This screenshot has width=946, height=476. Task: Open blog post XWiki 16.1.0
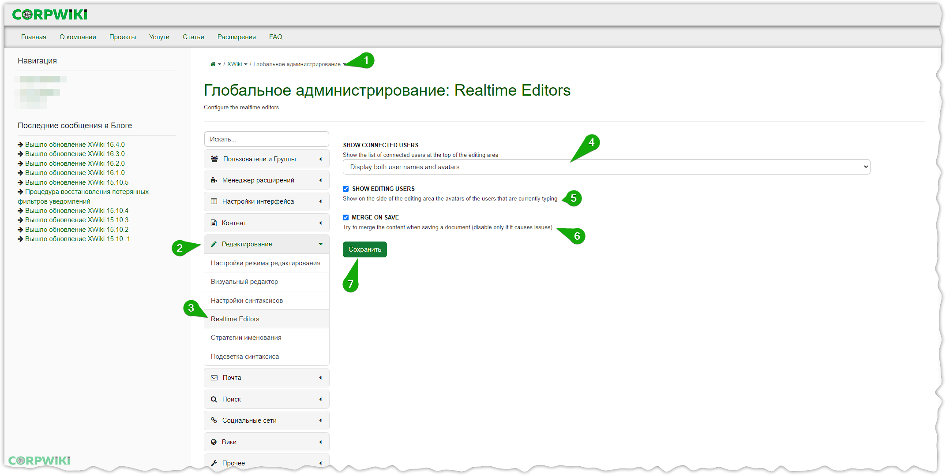coord(75,173)
